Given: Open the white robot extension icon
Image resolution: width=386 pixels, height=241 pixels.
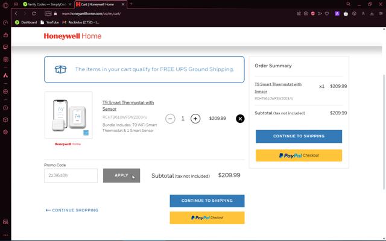Looking at the screenshot, I should tap(346, 13).
